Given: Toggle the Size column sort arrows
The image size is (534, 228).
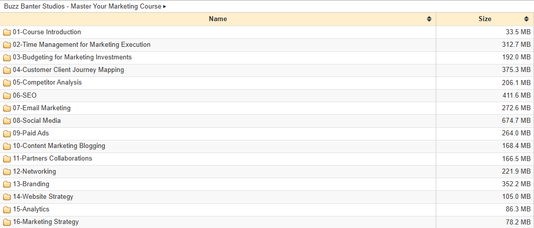Looking at the screenshot, I should tap(526, 19).
